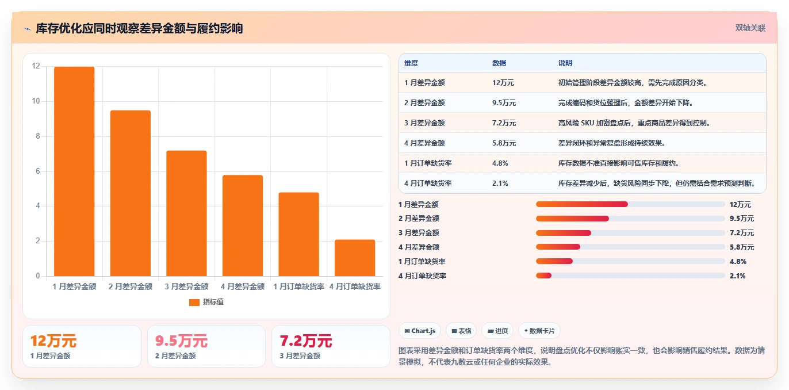Select the 数据卡片 chip
The height and width of the screenshot is (390, 789).
[539, 331]
